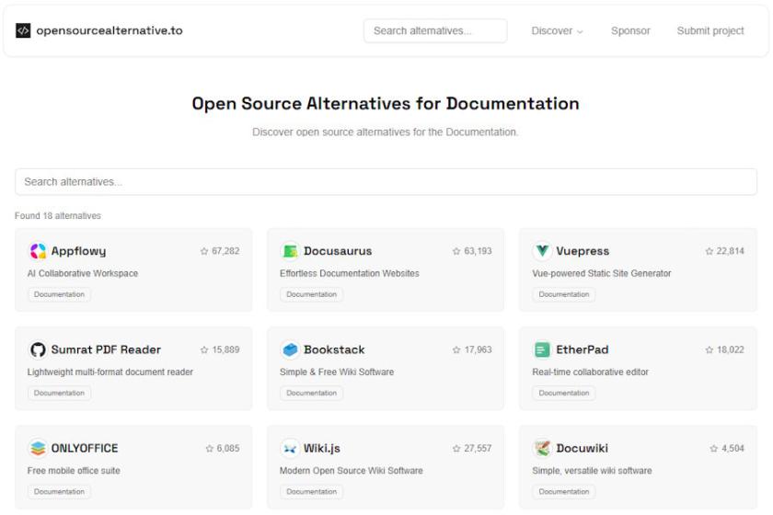This screenshot has height=515, width=773.
Task: Click the Bookstack logo icon
Action: coord(290,349)
